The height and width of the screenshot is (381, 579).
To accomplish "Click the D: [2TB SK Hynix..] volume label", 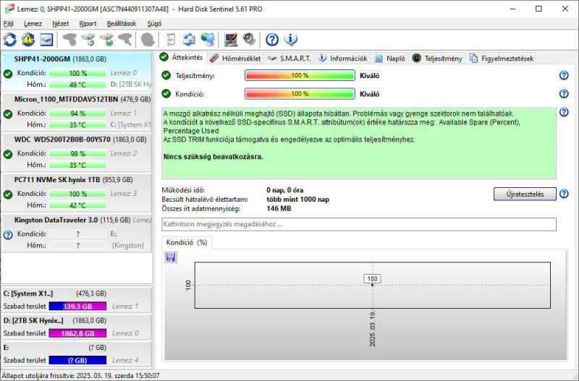I will click(33, 320).
